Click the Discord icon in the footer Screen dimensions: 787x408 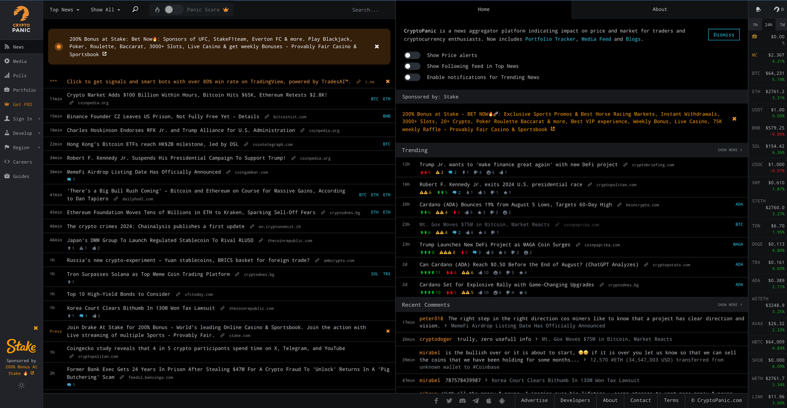tap(462, 401)
